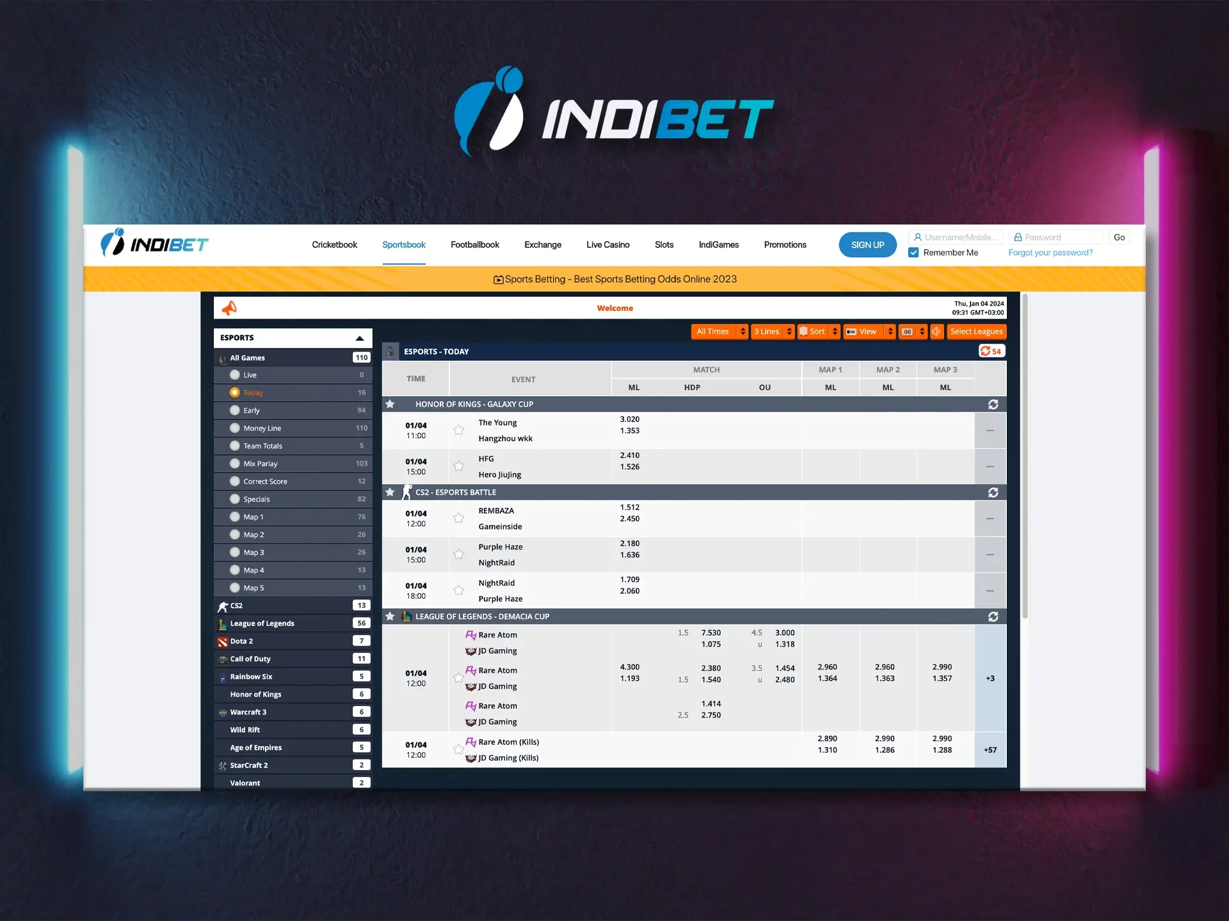
Task: Toggle Remember Me checkbox
Action: pos(913,253)
